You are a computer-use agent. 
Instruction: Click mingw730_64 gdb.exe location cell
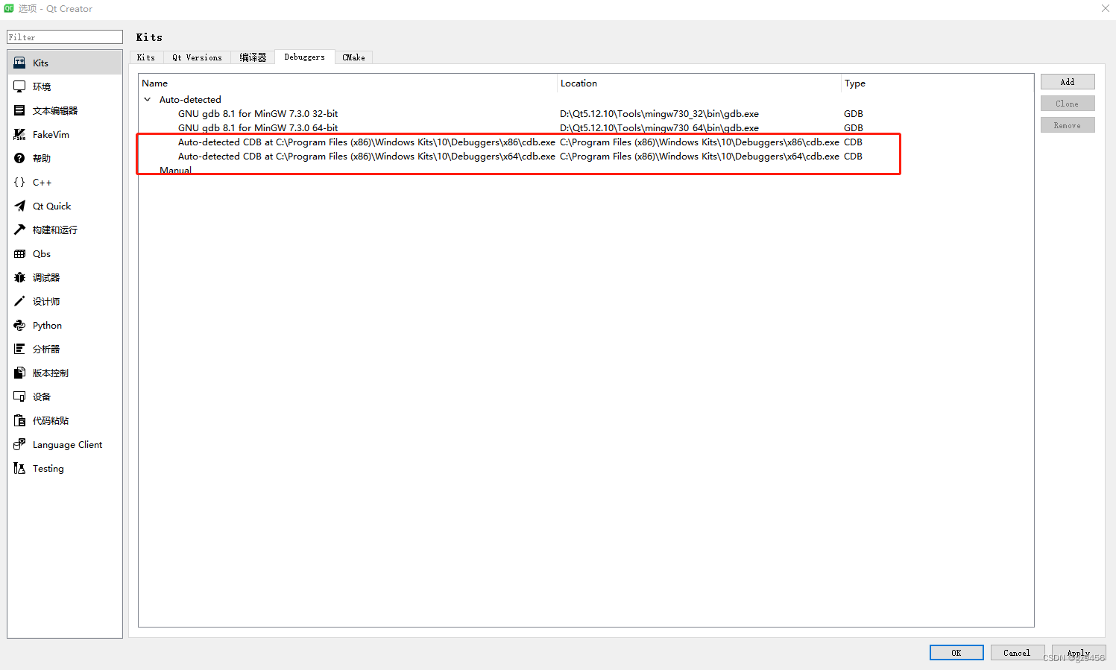pyautogui.click(x=660, y=128)
